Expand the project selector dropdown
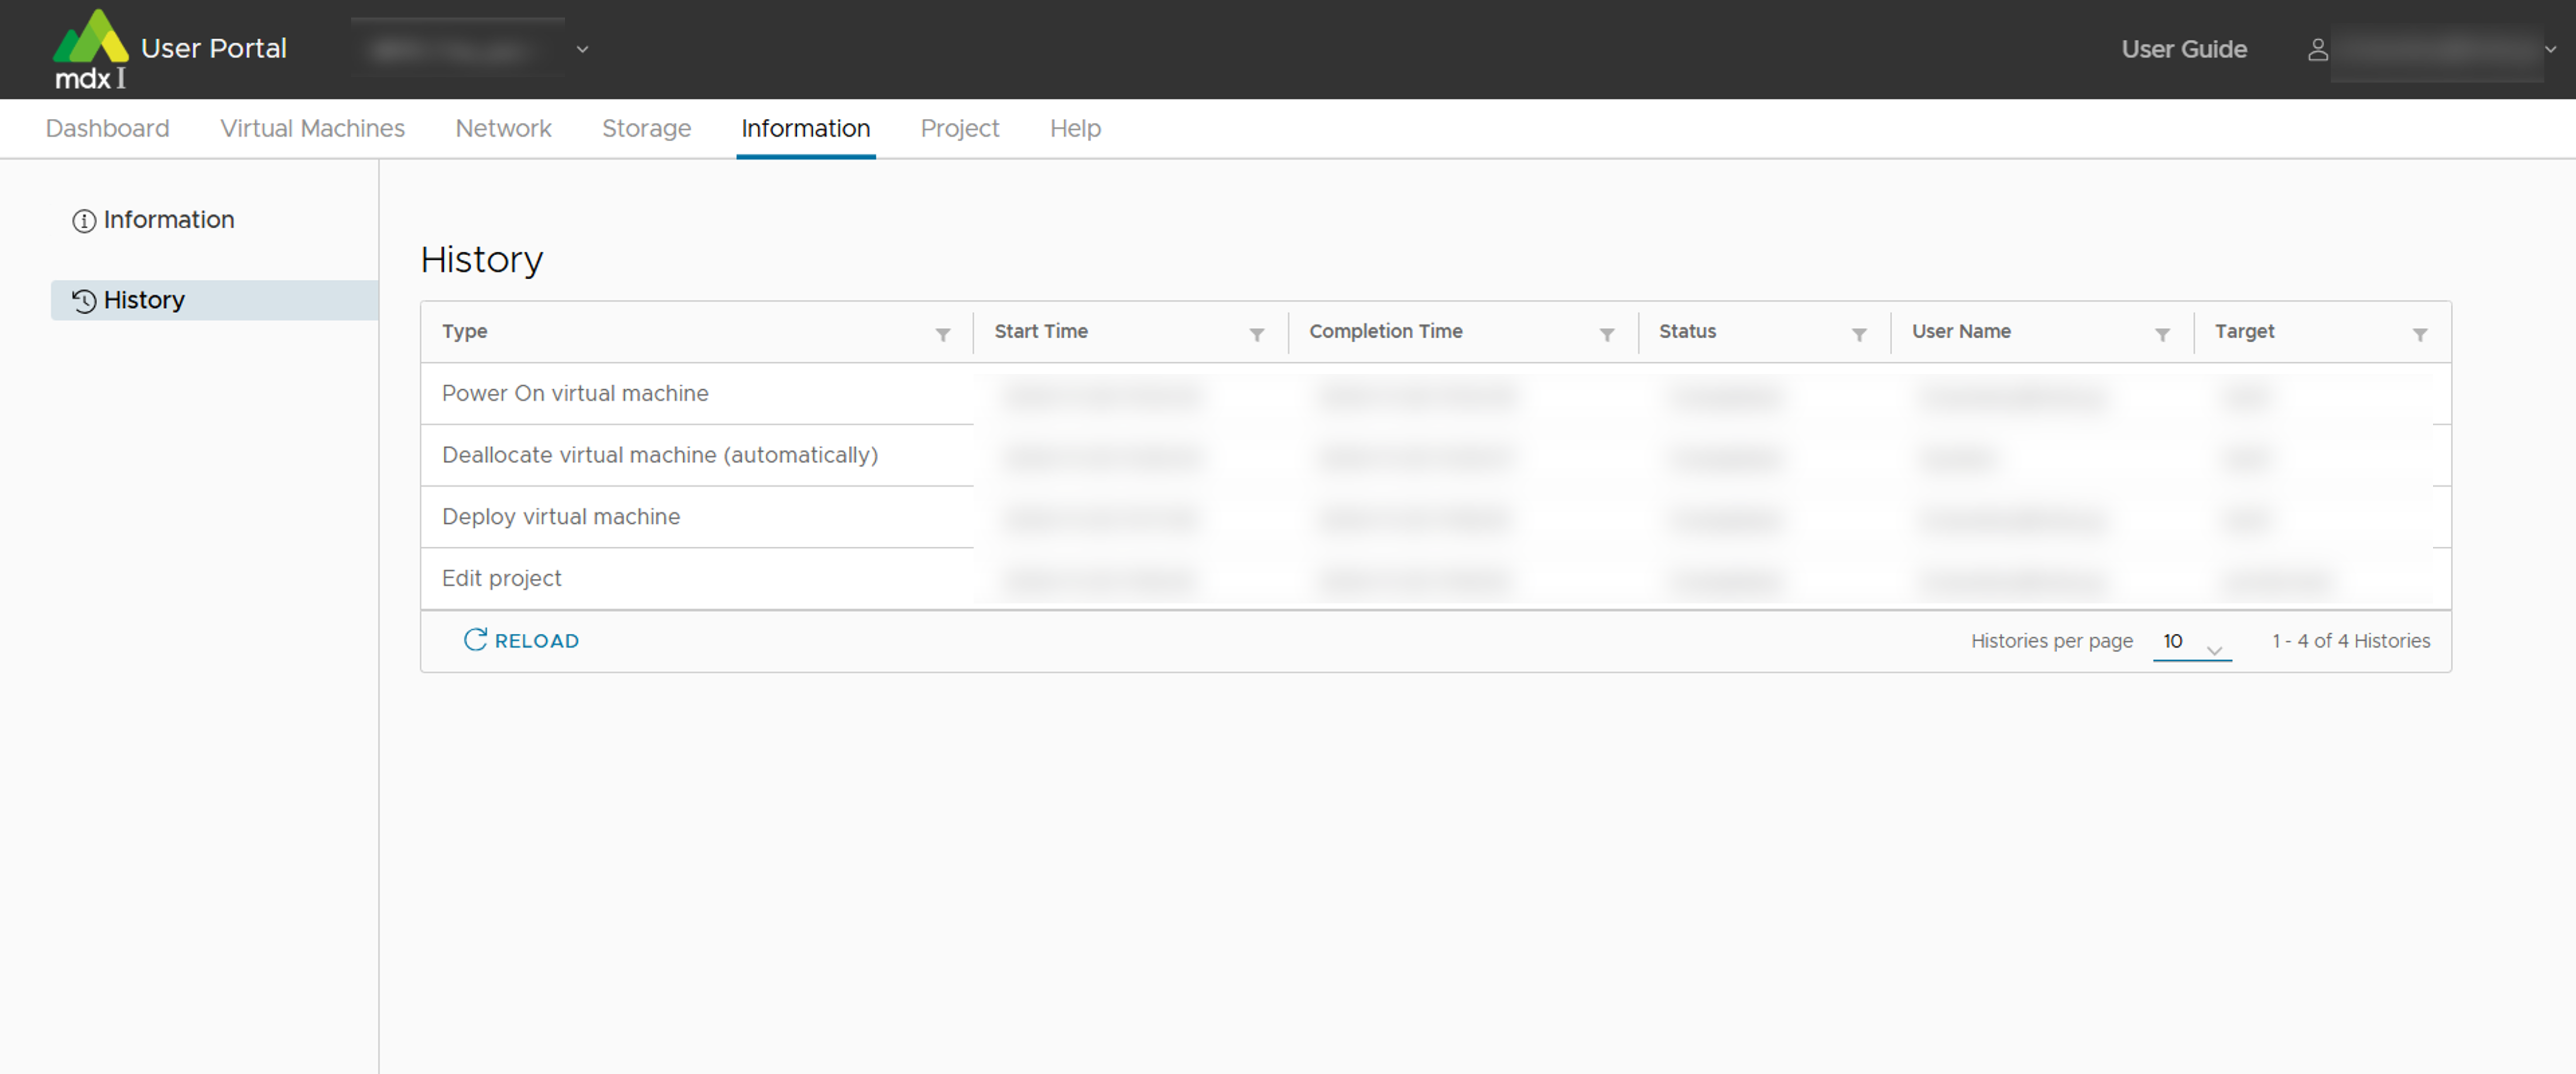 click(x=582, y=49)
